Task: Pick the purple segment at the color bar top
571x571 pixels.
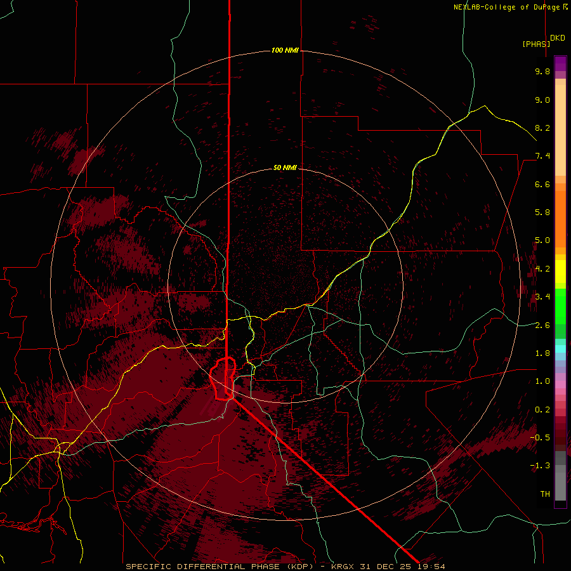Action: (560, 63)
